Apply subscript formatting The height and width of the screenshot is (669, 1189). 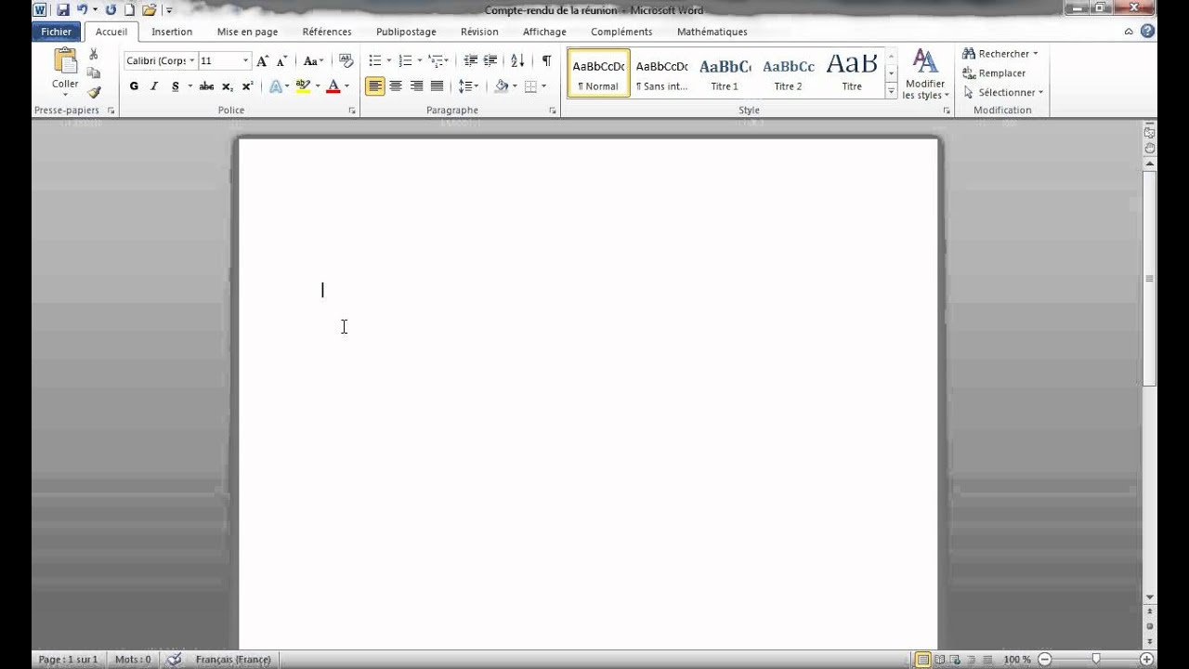coord(227,85)
